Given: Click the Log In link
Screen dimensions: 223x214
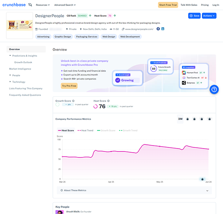Looking at the screenshot, I should tap(216, 5).
